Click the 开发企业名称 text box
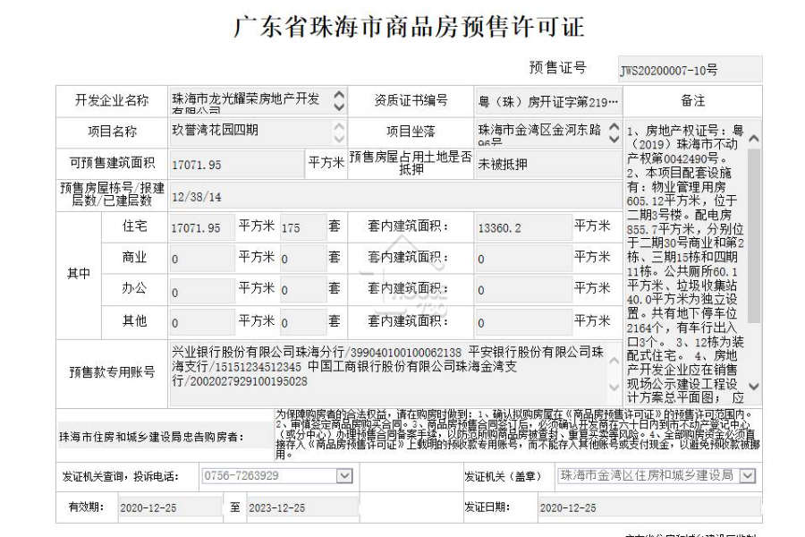Viewport: 805px width, 537px height. click(x=258, y=101)
